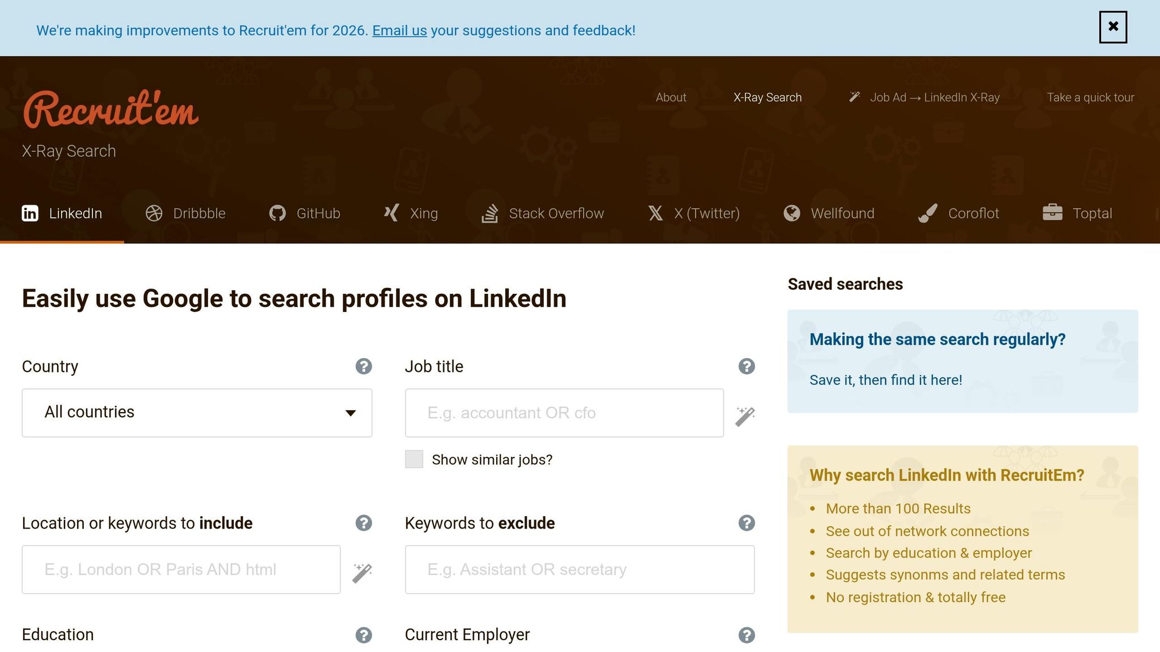
Task: Open the All countries dropdown
Action: pos(197,413)
